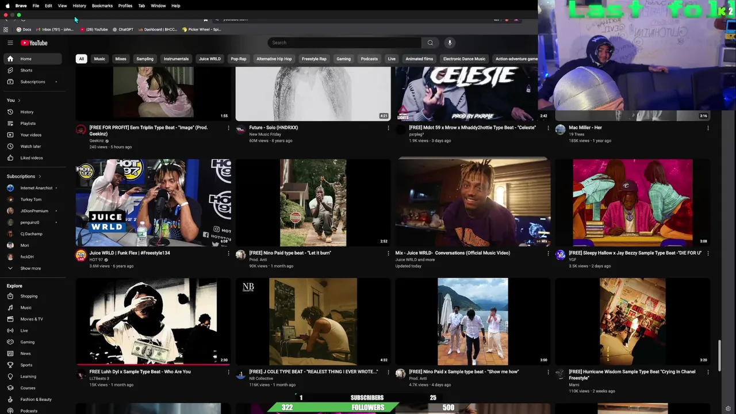Open Live under Explore
736x414 pixels.
click(32, 331)
